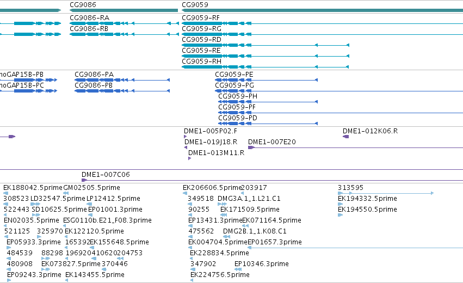This screenshot has width=463, height=283.
Task: Select BAC clone DME1-007E20
Action: point(272,142)
